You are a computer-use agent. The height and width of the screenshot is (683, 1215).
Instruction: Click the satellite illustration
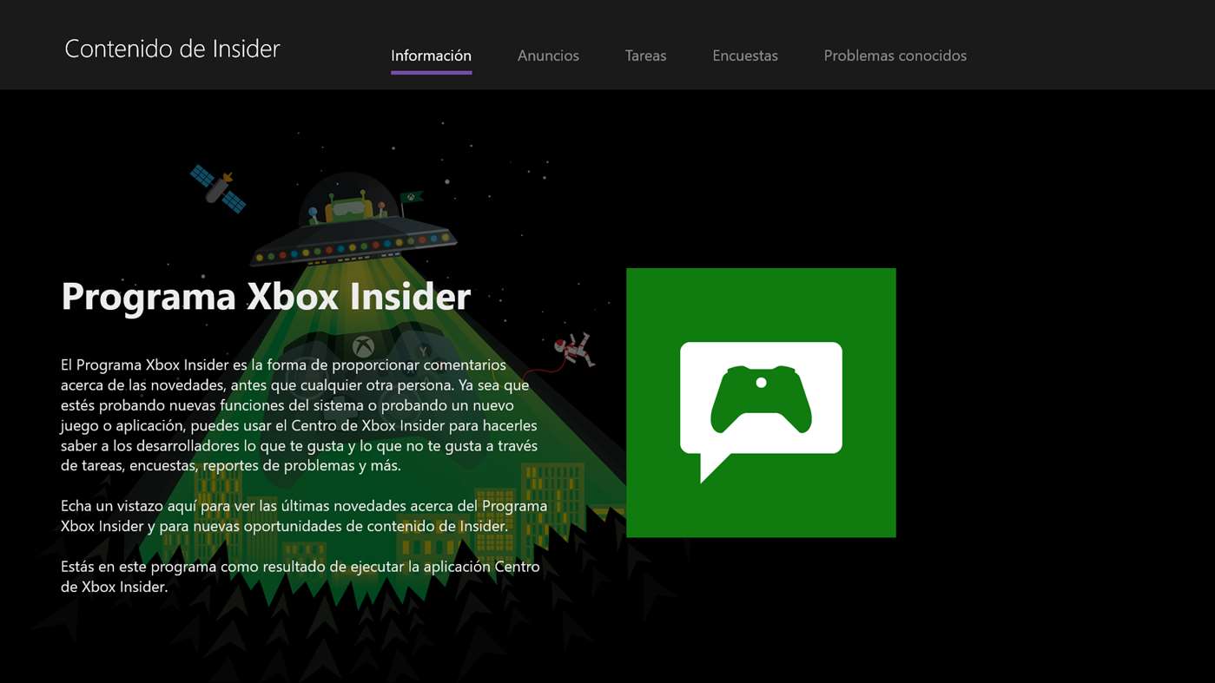click(x=218, y=188)
